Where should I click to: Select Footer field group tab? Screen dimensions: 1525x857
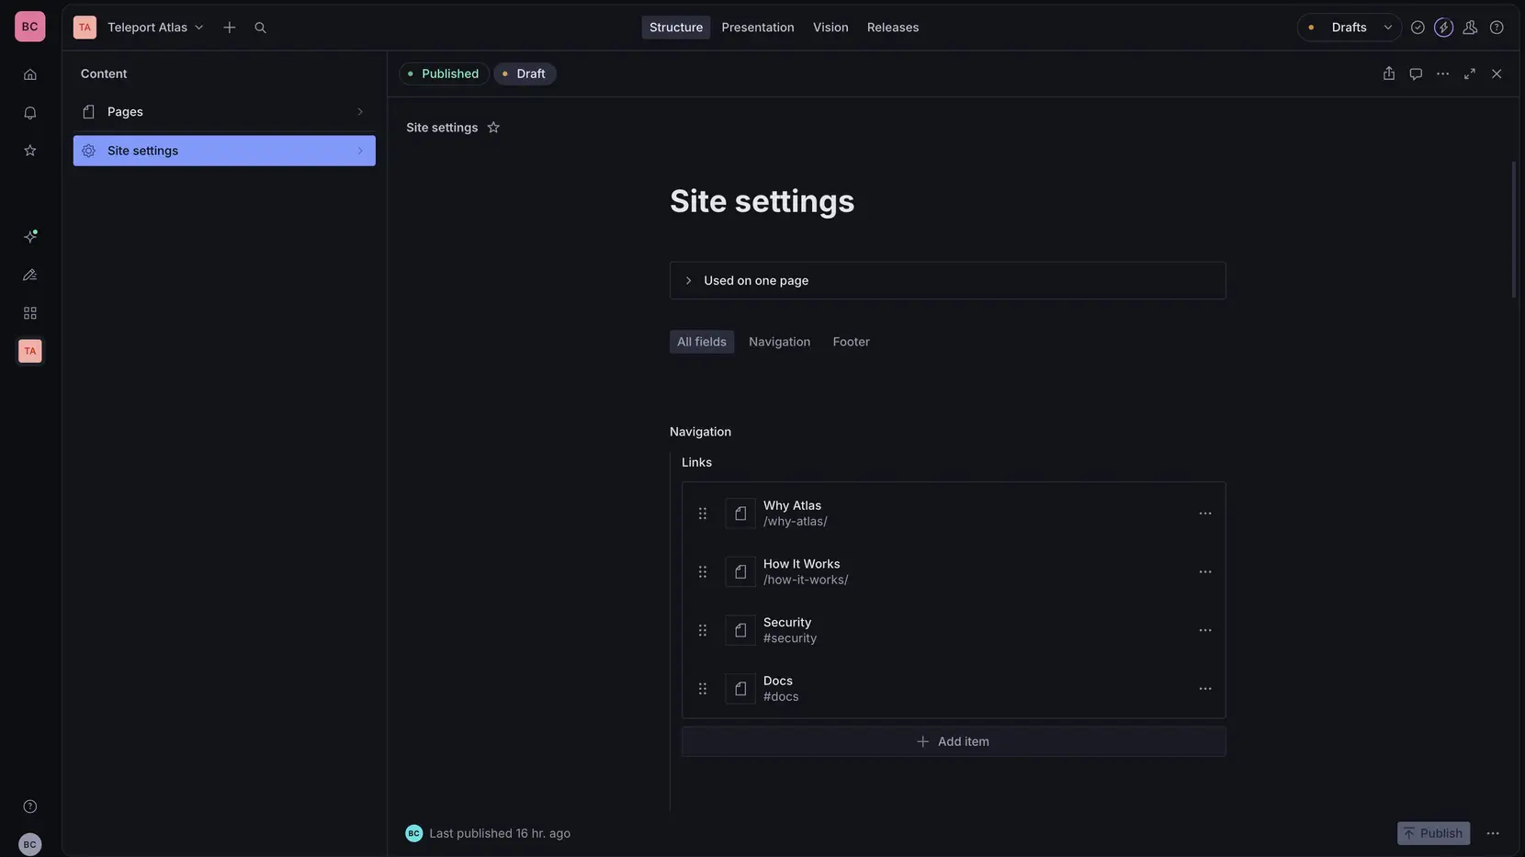pyautogui.click(x=852, y=342)
